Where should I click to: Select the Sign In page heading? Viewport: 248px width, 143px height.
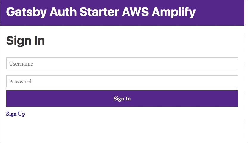(25, 41)
